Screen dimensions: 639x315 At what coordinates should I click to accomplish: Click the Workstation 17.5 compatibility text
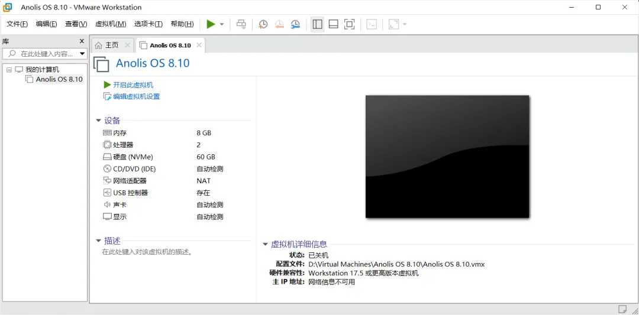click(x=363, y=273)
